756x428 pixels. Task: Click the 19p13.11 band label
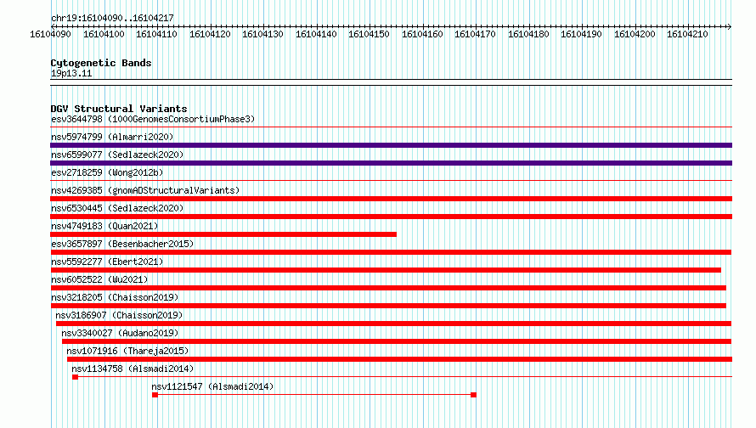pyautogui.click(x=71, y=73)
